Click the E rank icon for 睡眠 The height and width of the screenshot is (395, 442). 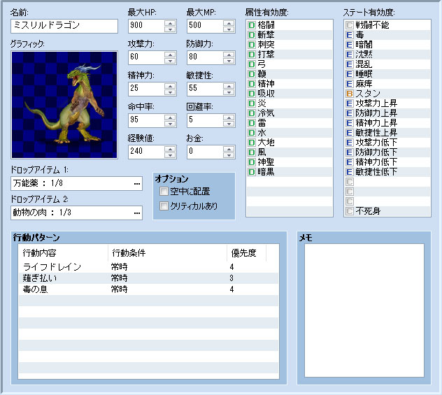pyautogui.click(x=350, y=73)
